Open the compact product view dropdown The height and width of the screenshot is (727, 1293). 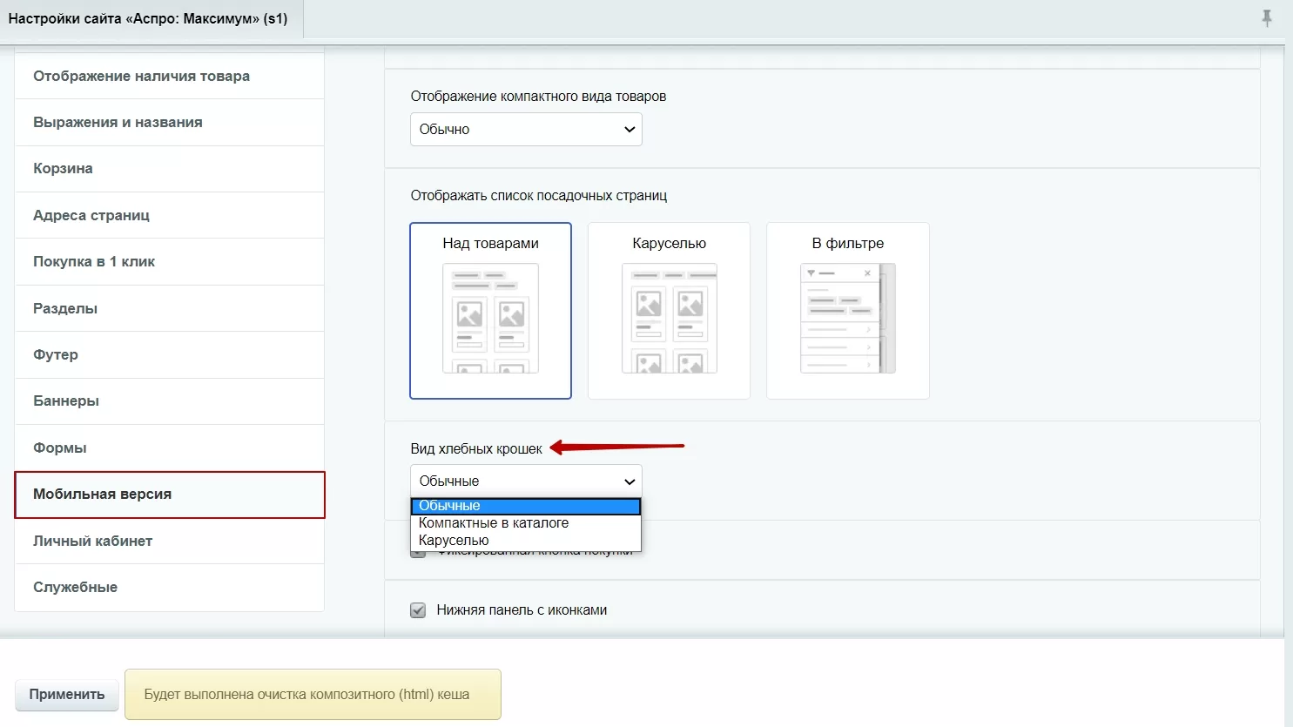526,130
